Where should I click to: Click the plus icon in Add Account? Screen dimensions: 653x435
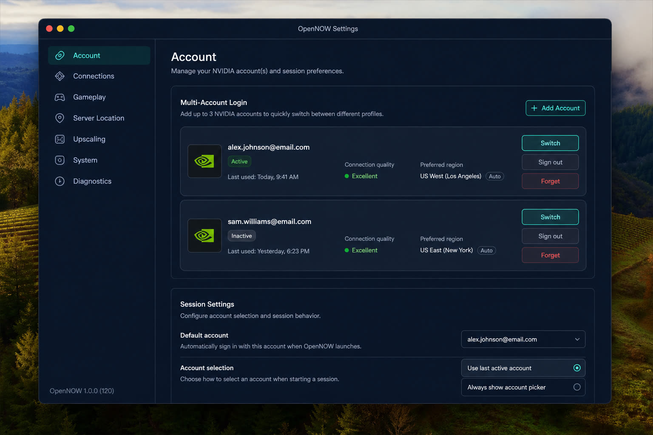(534, 108)
